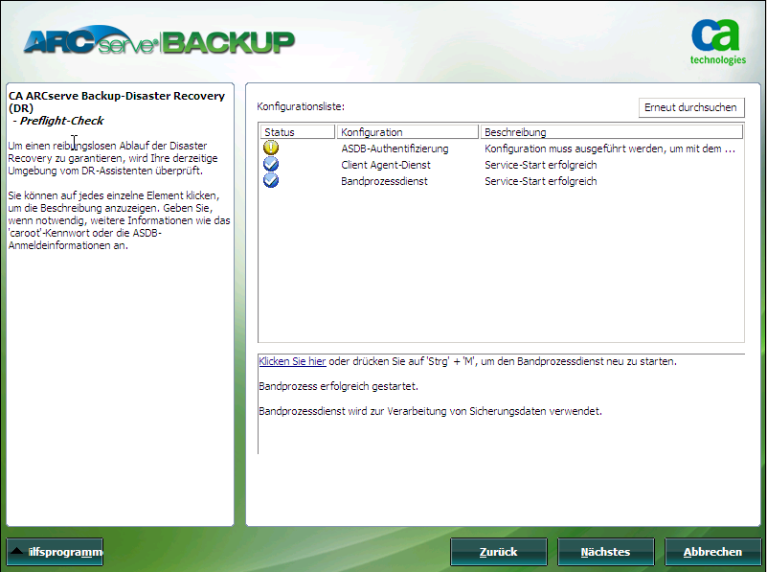Screen dimensions: 767x572
Task: Click Erneut durchsuchen to rescan configuration
Action: pos(691,107)
